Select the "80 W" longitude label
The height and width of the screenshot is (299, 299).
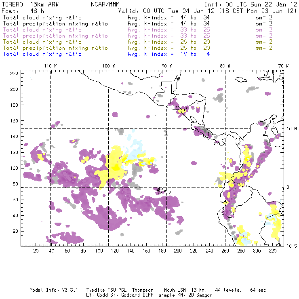pyautogui.click(x=225, y=66)
